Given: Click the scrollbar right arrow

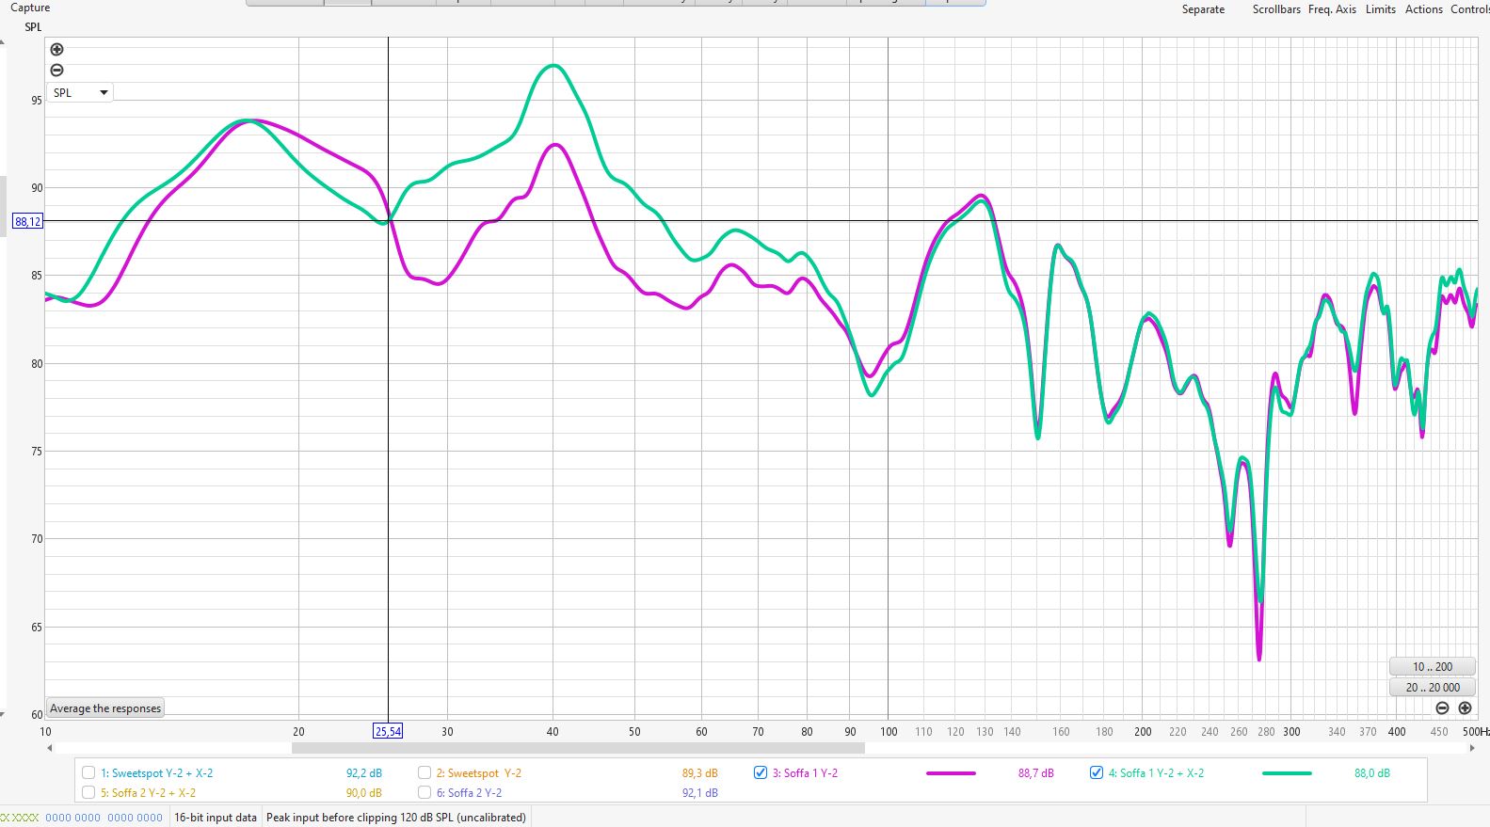Looking at the screenshot, I should click(1472, 749).
